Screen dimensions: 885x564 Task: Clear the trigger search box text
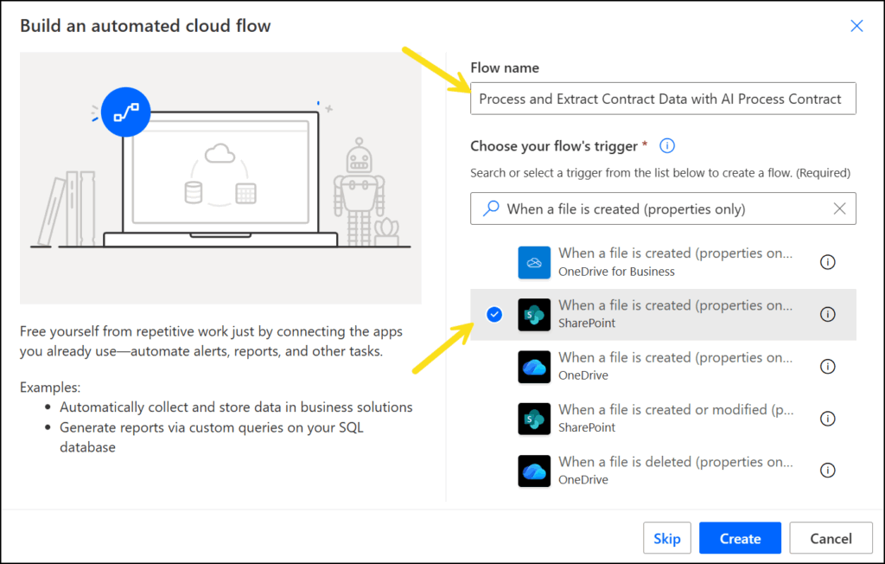(x=839, y=208)
